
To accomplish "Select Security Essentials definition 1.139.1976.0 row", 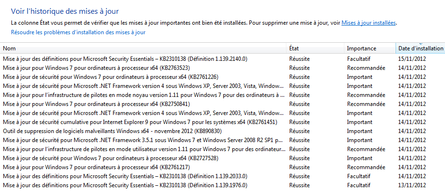I will tap(125, 185).
